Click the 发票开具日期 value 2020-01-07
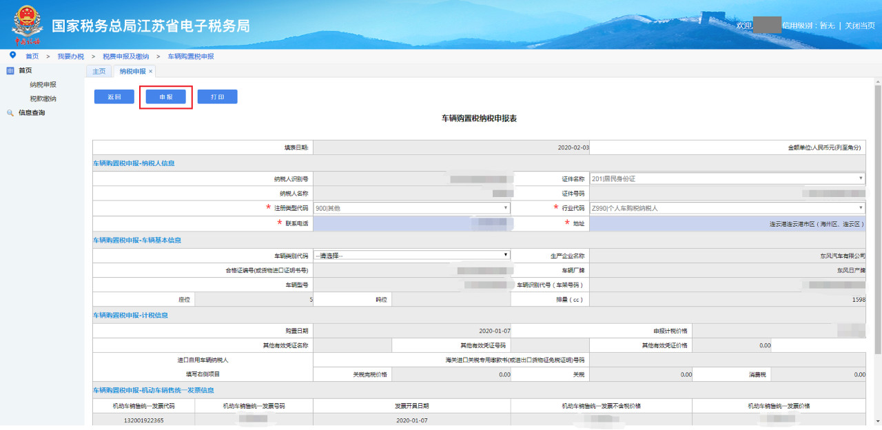 (x=411, y=420)
